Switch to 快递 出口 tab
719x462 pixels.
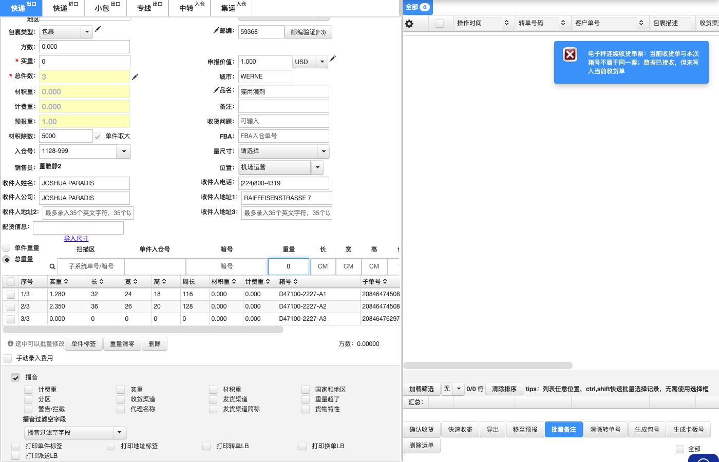[22, 8]
